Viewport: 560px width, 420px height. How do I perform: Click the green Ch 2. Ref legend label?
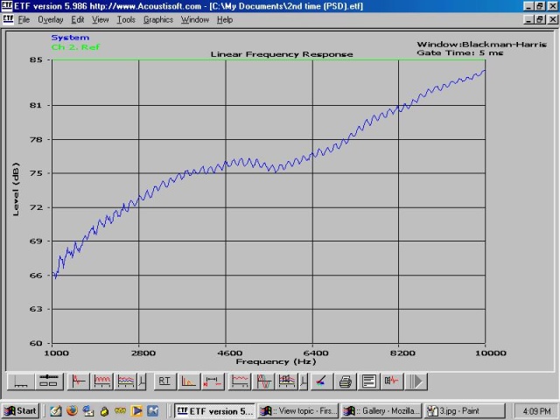coord(75,47)
